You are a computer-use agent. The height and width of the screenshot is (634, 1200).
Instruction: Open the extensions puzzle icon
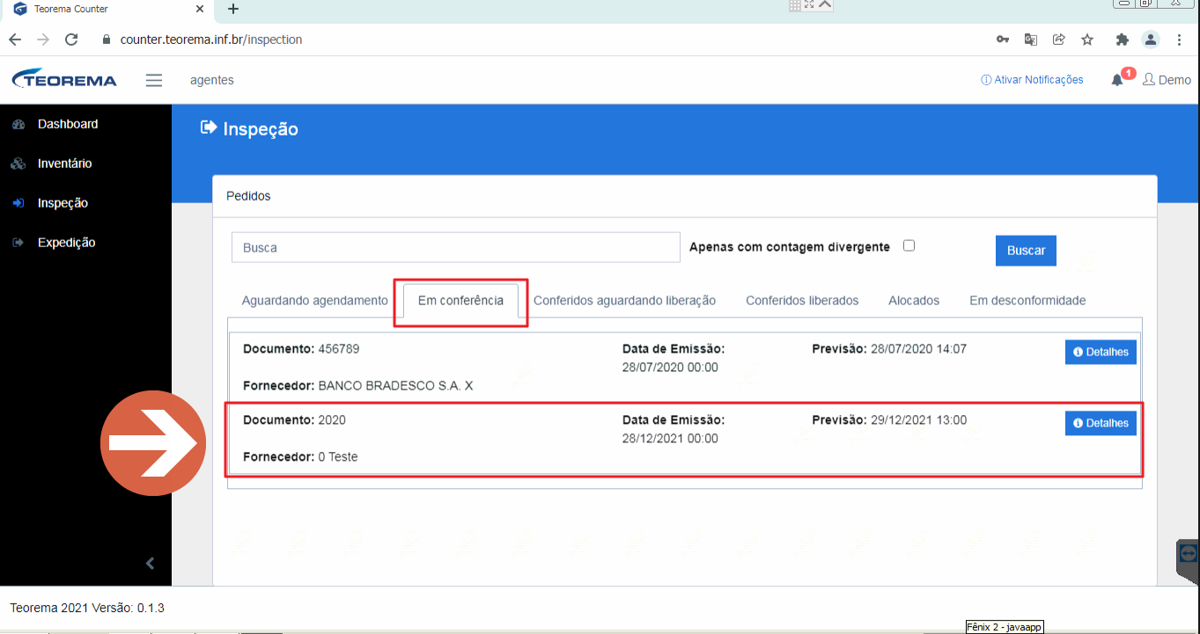click(1122, 40)
